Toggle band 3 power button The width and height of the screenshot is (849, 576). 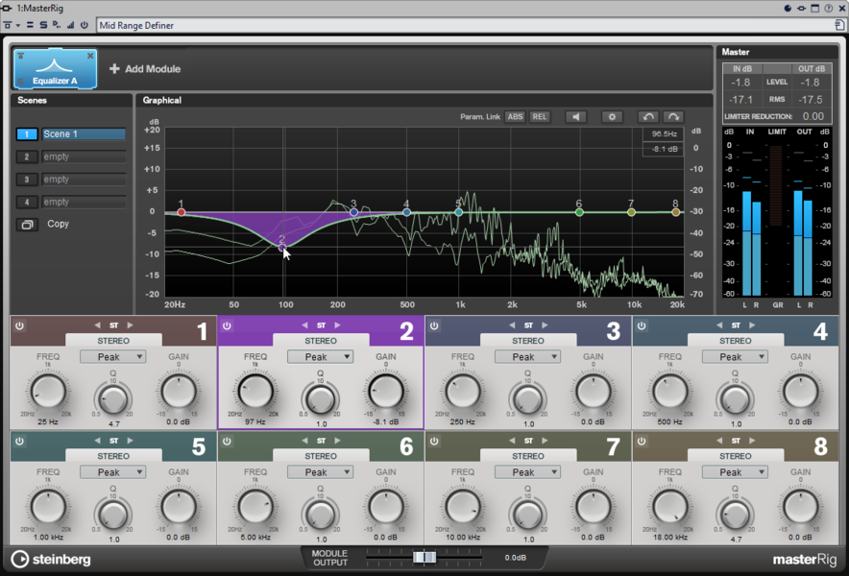434,325
